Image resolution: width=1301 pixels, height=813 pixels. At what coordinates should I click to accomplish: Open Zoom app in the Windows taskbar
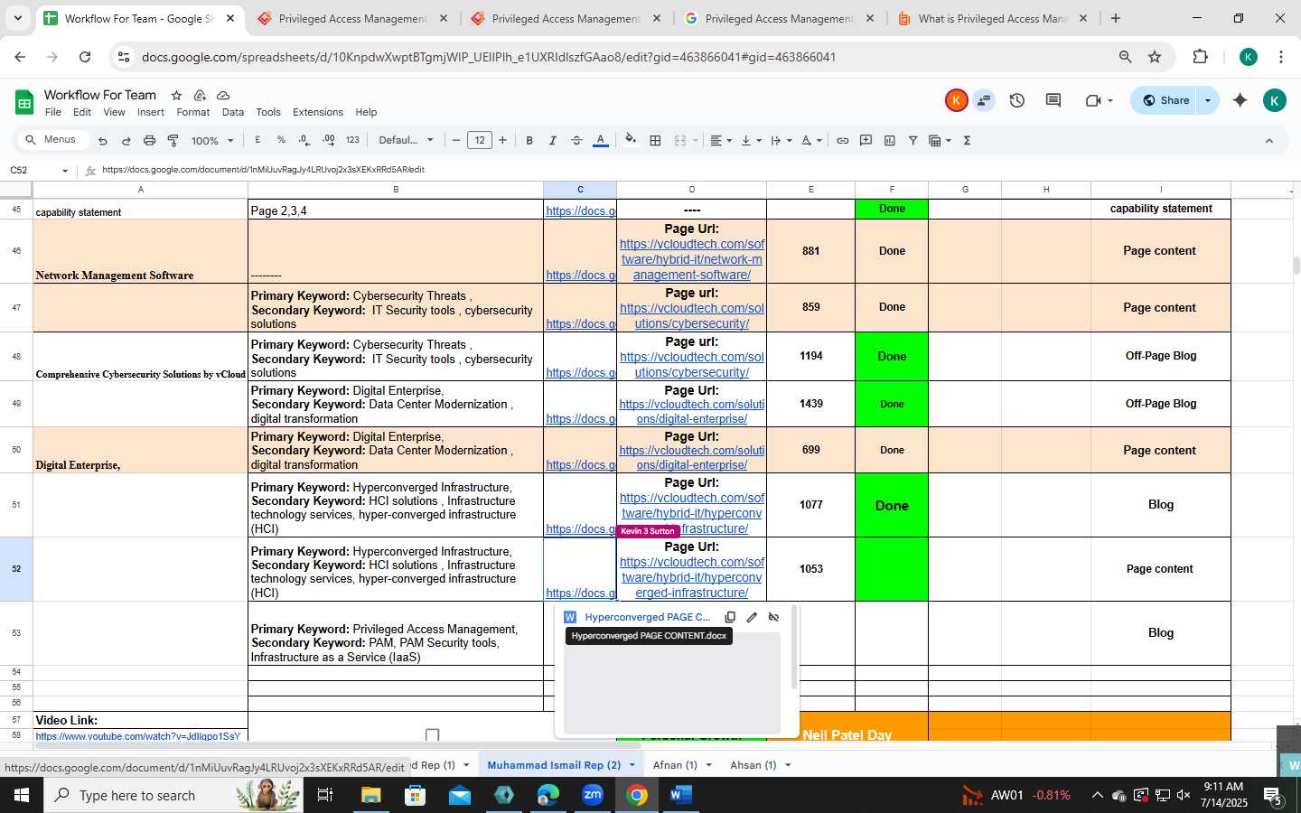click(x=593, y=795)
